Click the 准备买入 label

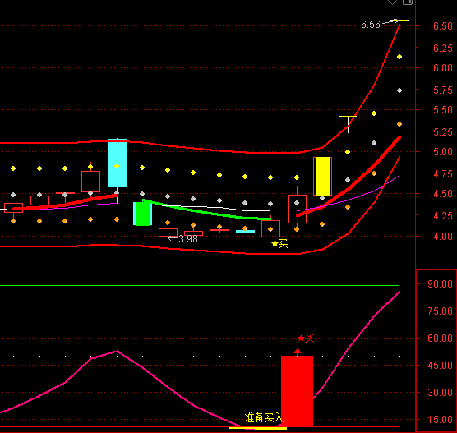coord(264,418)
